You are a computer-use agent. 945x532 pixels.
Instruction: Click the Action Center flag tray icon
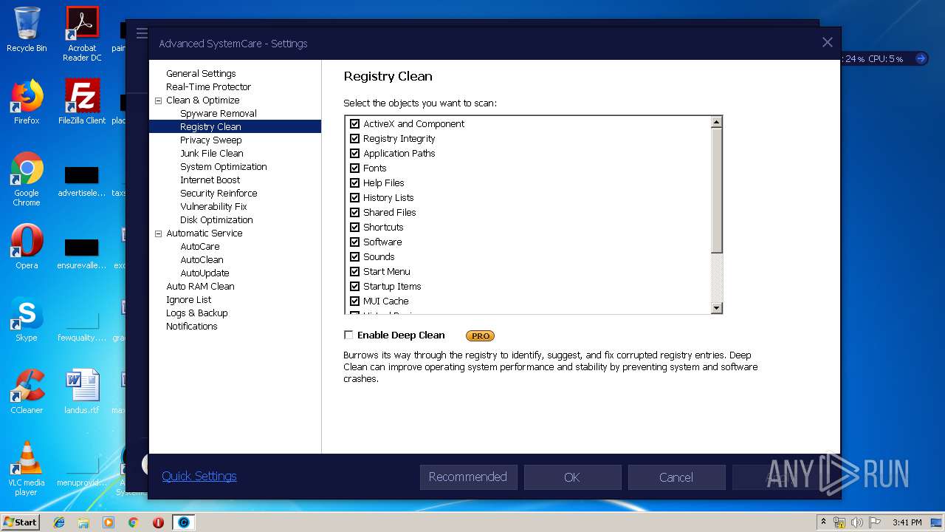874,522
